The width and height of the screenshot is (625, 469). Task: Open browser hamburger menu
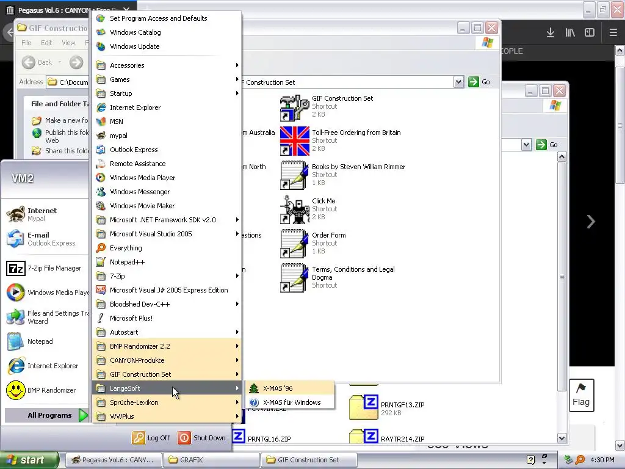click(x=613, y=32)
